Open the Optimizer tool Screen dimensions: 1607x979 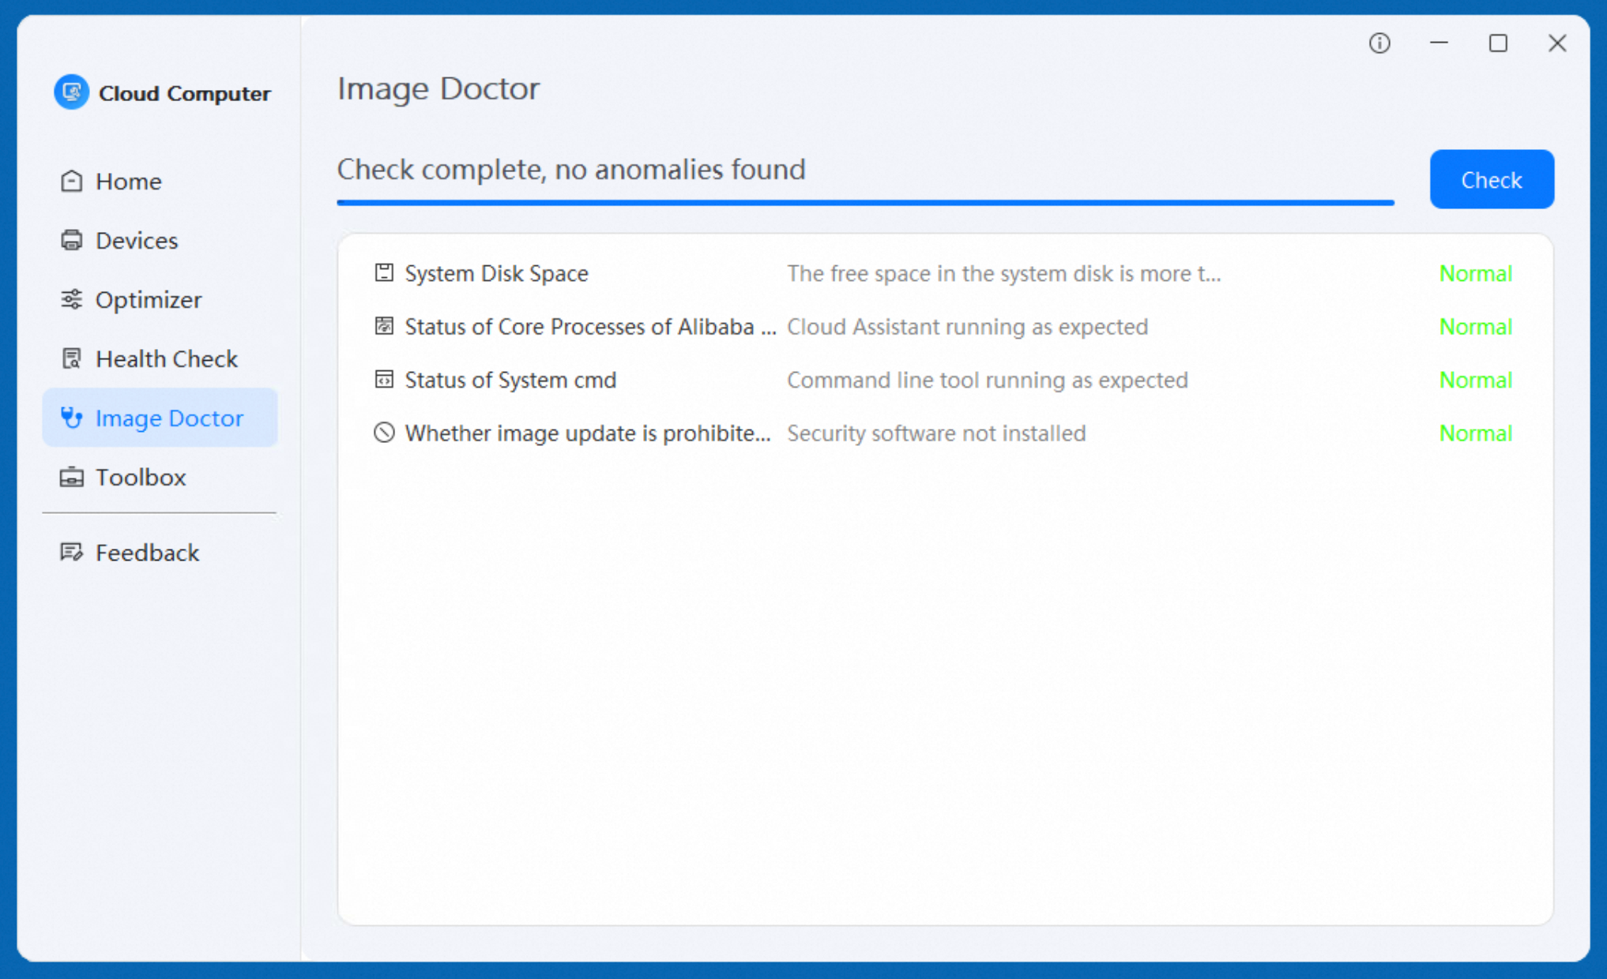click(147, 299)
